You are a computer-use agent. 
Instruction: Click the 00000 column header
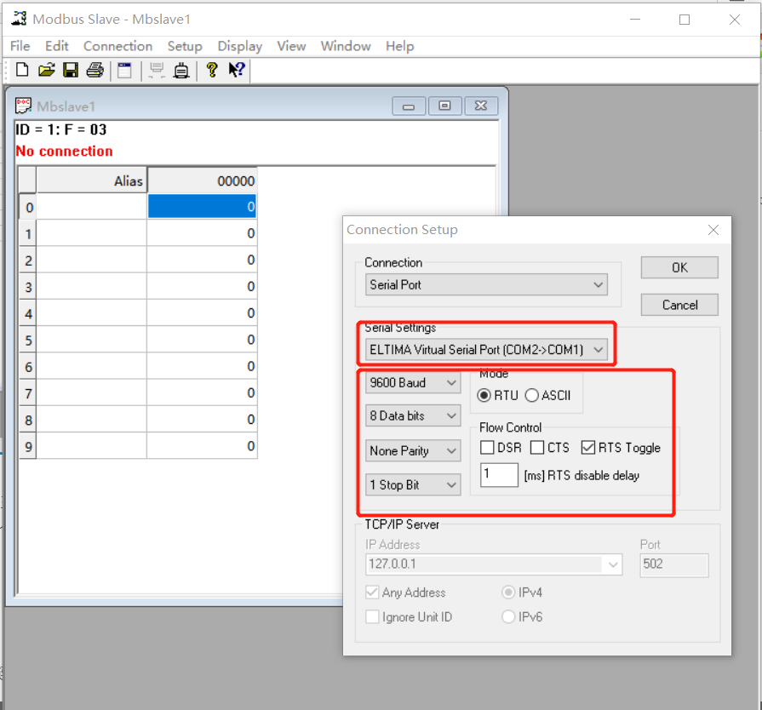coord(202,180)
